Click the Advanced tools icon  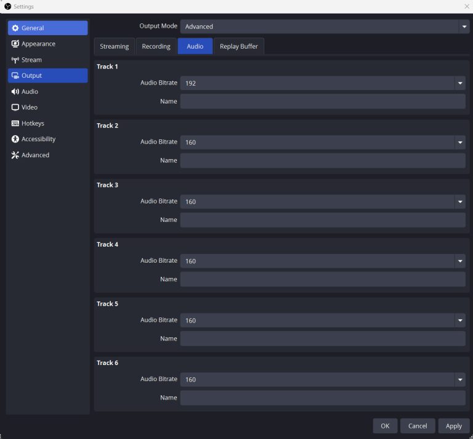(x=15, y=155)
